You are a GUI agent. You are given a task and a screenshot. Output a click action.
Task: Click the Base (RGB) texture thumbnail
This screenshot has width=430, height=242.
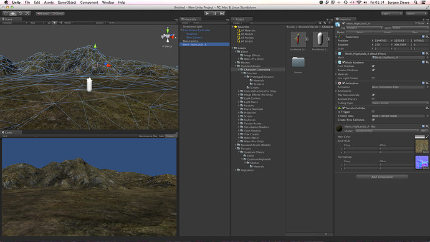click(x=422, y=146)
